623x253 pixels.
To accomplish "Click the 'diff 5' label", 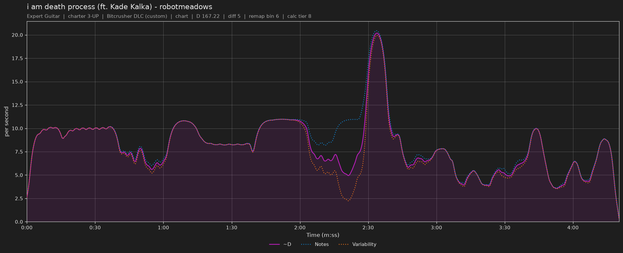I will pos(234,16).
